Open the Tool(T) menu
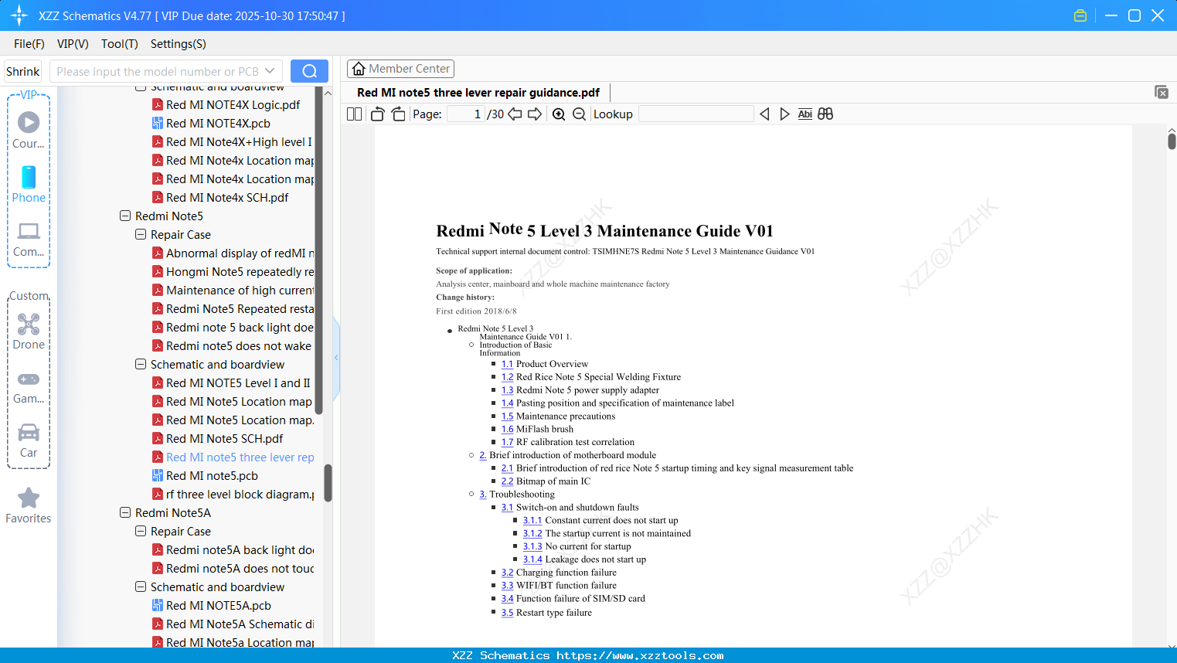Screen dimensions: 1177x663 click(120, 44)
